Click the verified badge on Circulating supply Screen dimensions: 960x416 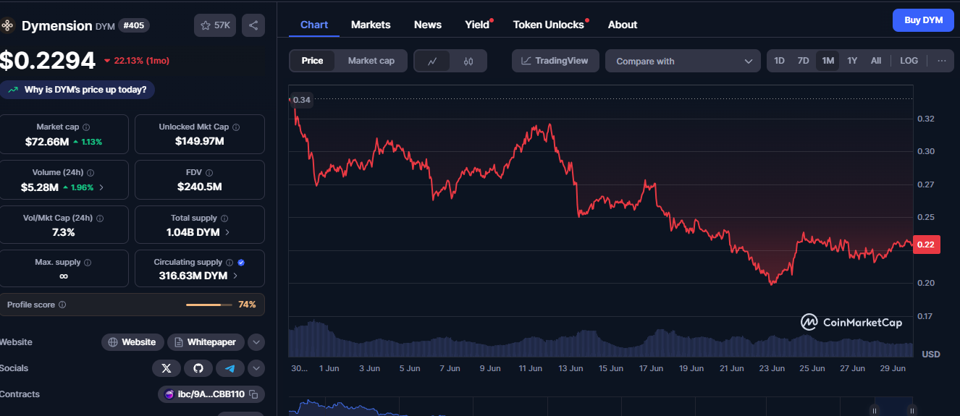point(241,263)
